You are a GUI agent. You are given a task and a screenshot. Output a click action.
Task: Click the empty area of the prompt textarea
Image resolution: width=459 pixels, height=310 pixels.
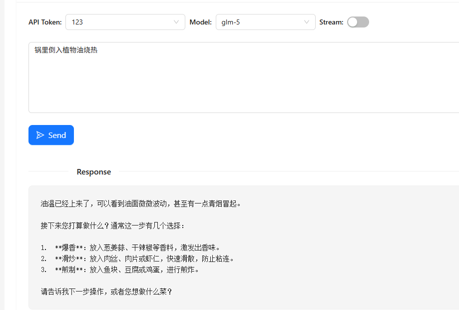(x=240, y=85)
